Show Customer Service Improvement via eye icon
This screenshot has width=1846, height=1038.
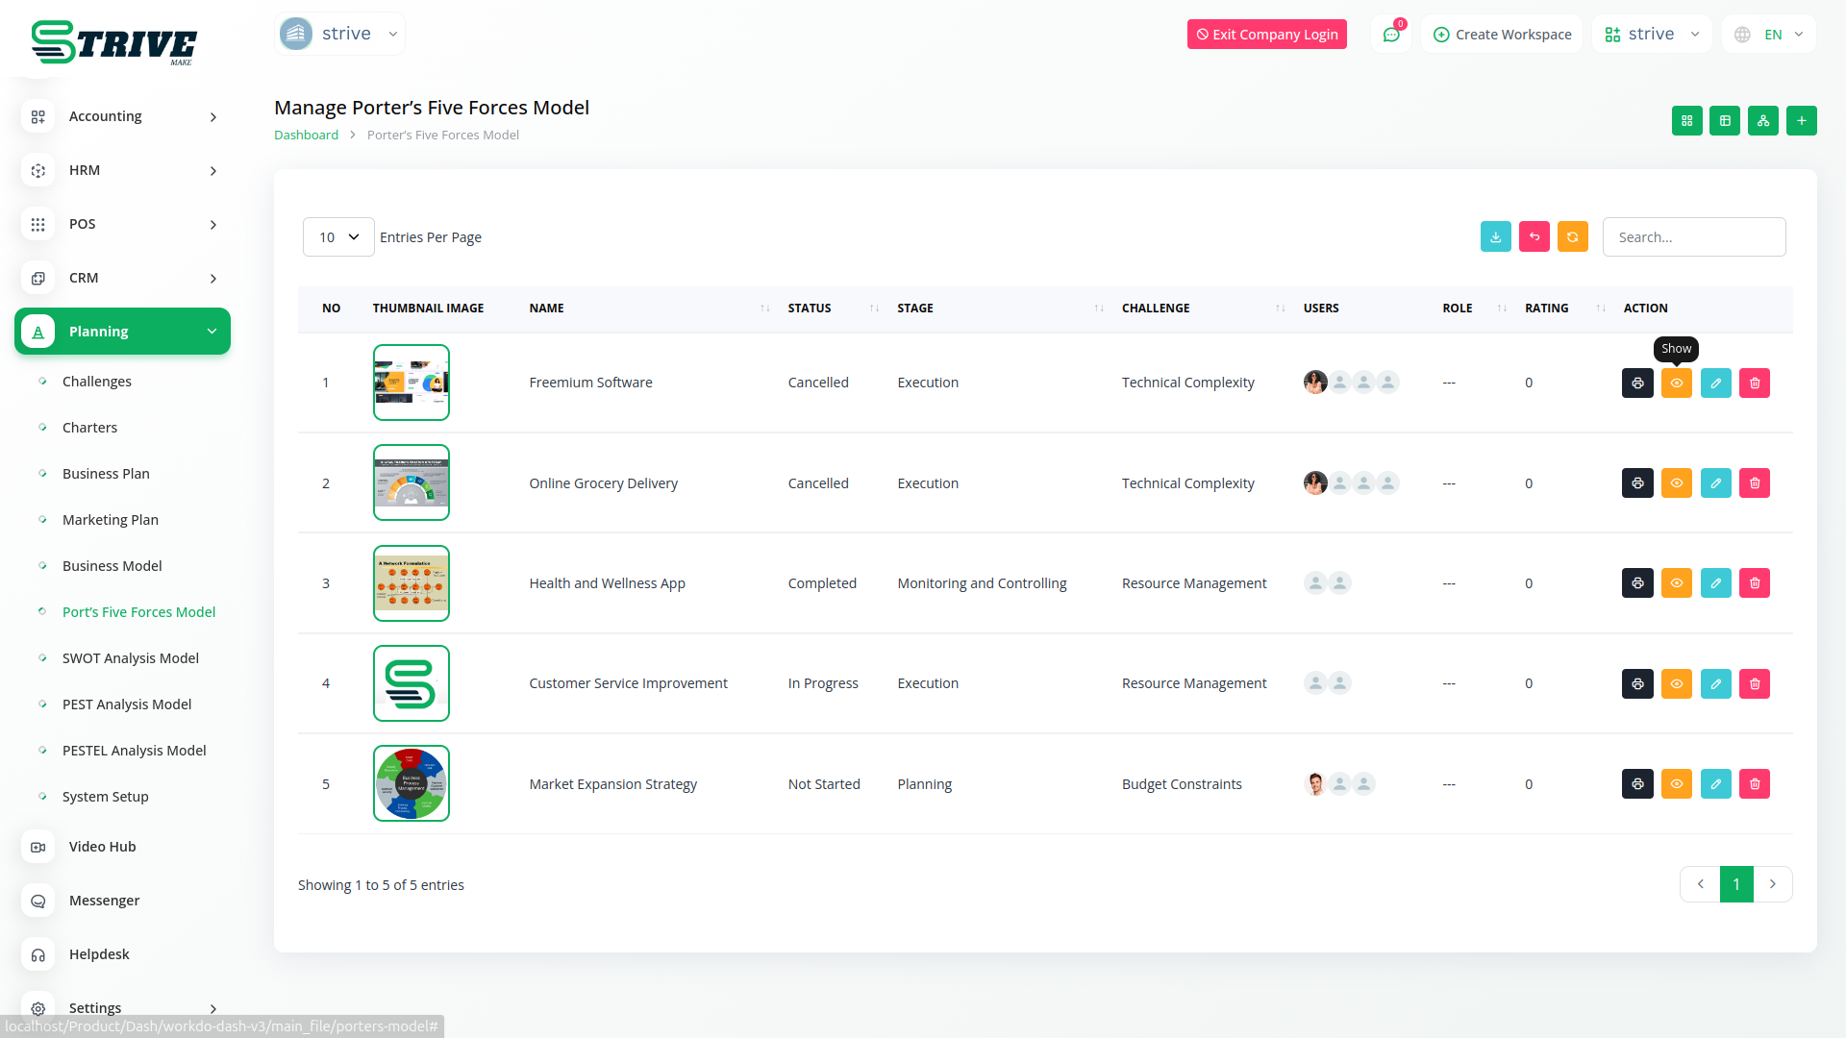pos(1676,683)
